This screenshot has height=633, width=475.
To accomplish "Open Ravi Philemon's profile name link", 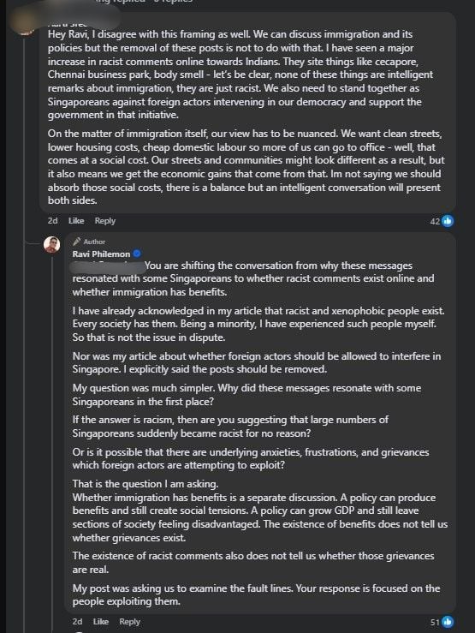I will (x=101, y=254).
